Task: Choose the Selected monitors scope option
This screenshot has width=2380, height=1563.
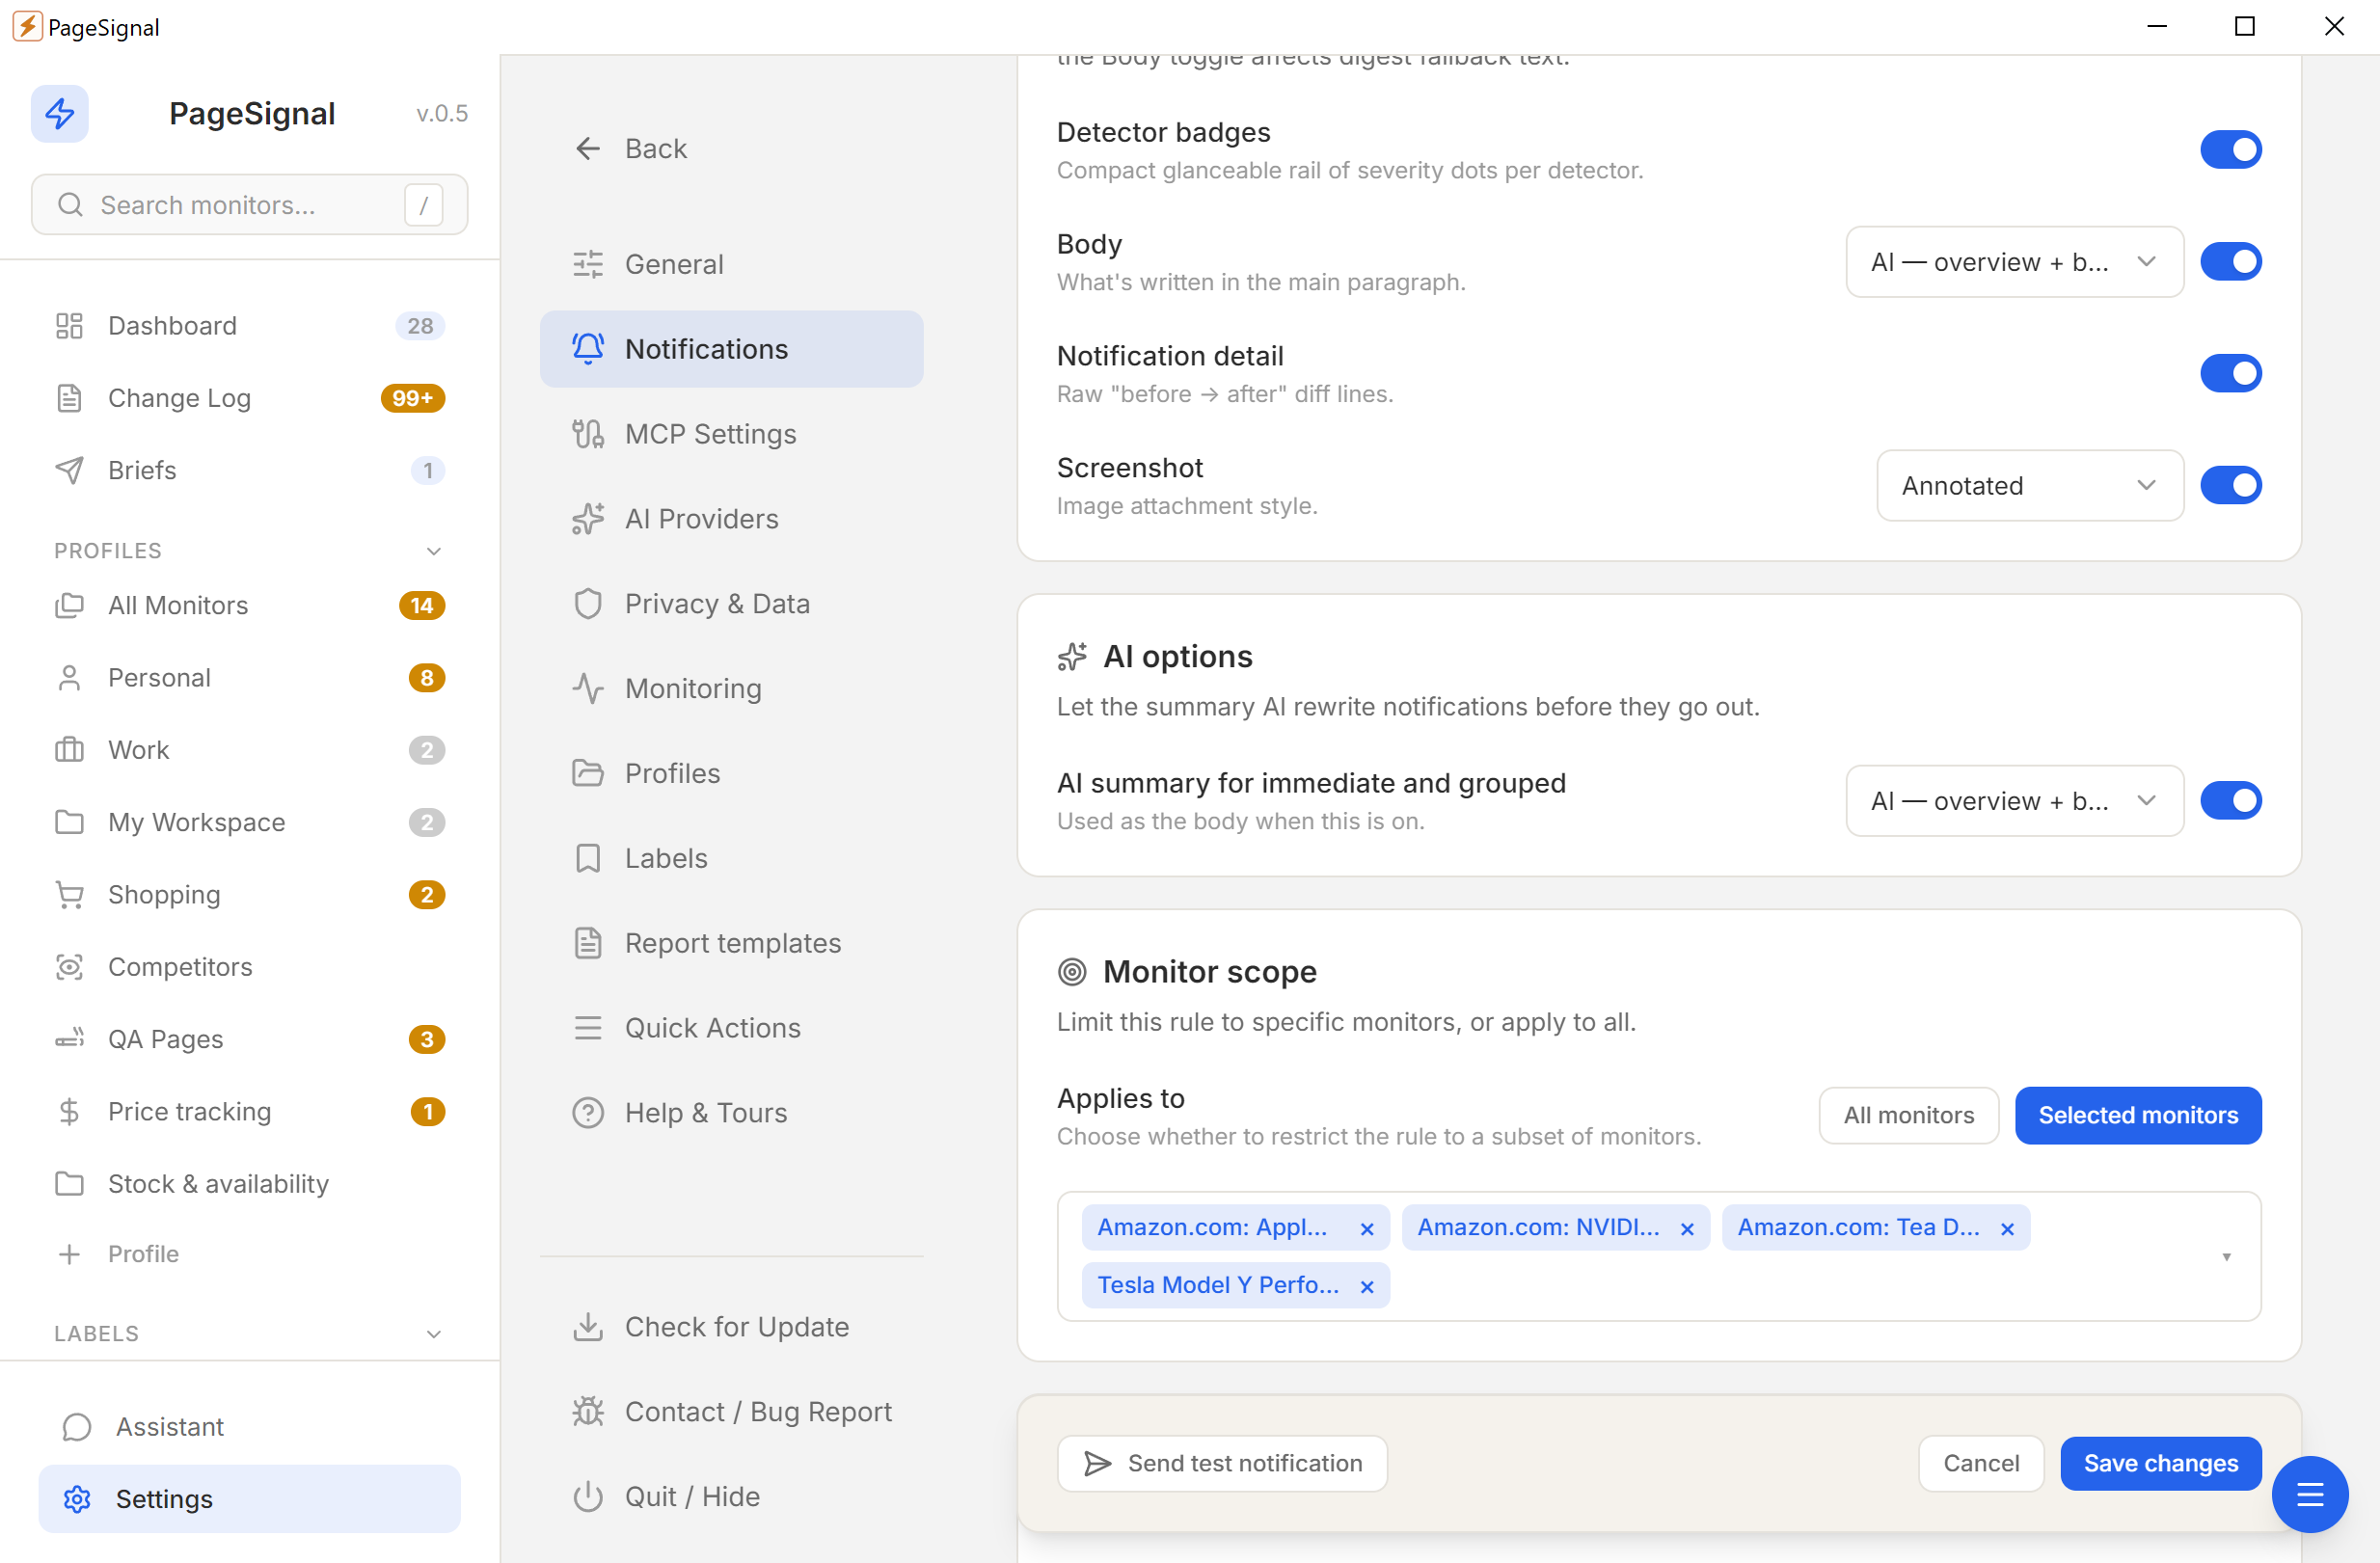Action: pos(2138,1116)
